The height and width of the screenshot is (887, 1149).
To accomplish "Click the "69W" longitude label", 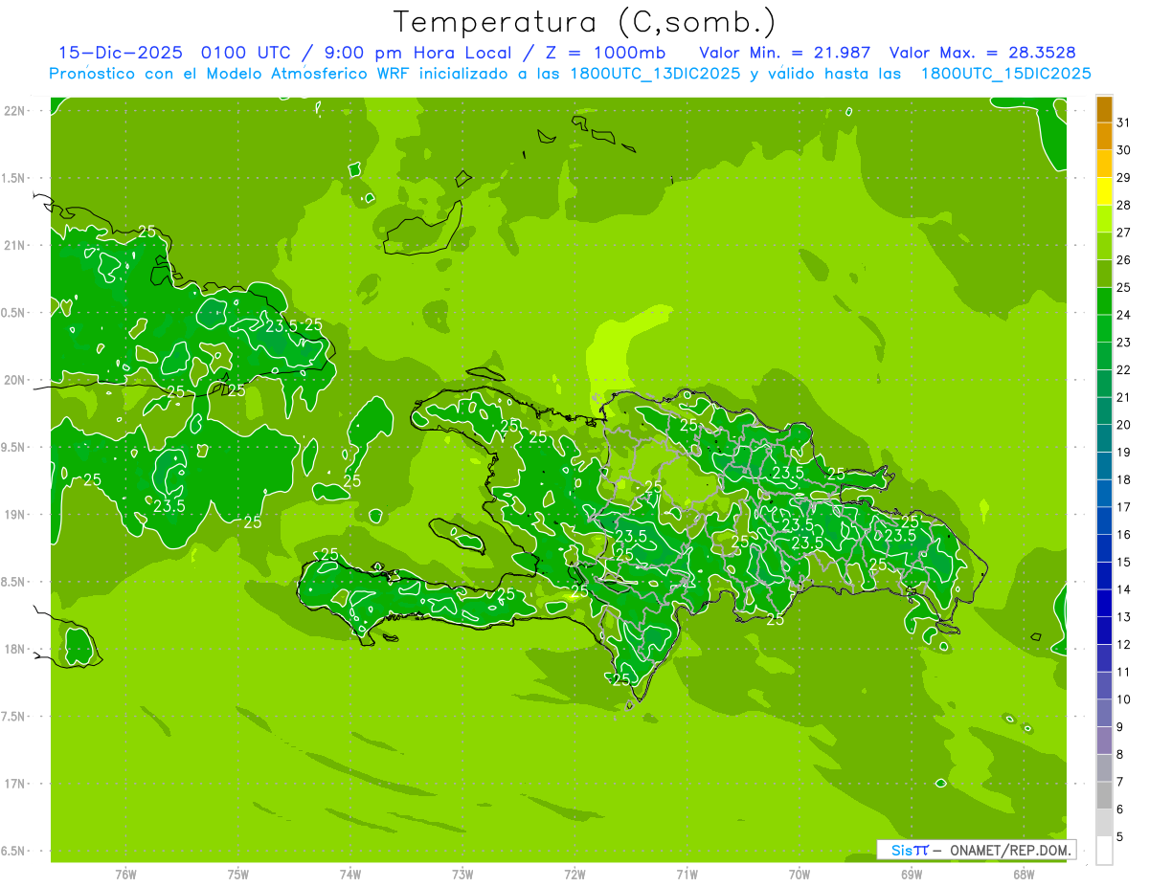I will [x=911, y=874].
